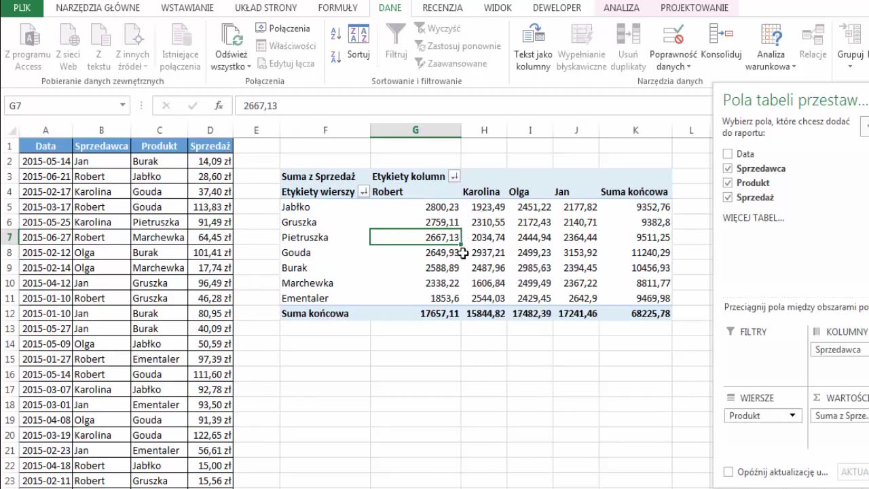Viewport: 869px width, 489px height.
Task: Sort descending with the Z-A icon
Action: point(336,56)
